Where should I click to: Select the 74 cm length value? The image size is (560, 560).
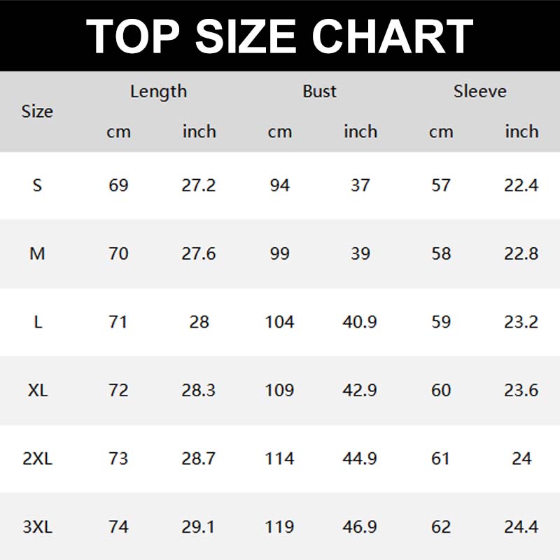point(118,526)
